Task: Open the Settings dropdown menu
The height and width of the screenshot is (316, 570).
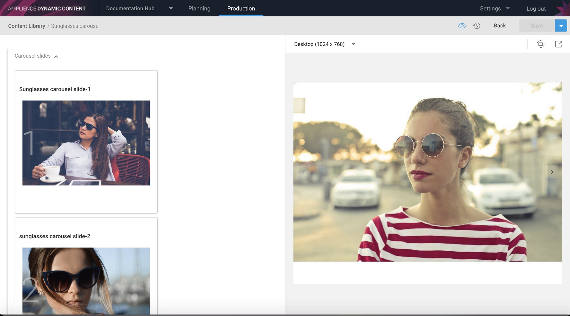Action: click(x=495, y=8)
